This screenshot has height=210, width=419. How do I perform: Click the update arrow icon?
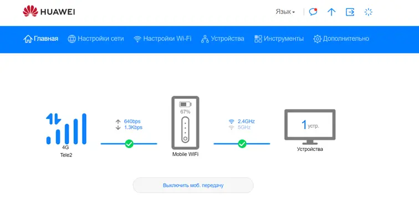point(331,12)
